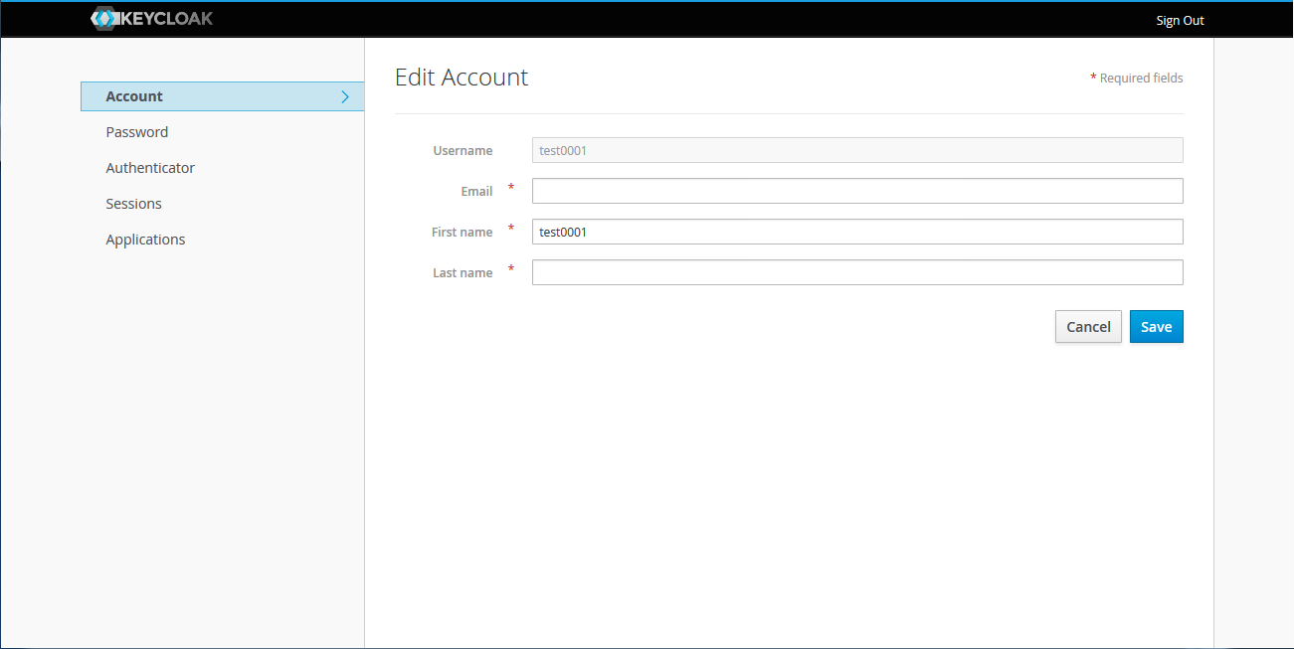Sign out of the account

[x=1180, y=20]
